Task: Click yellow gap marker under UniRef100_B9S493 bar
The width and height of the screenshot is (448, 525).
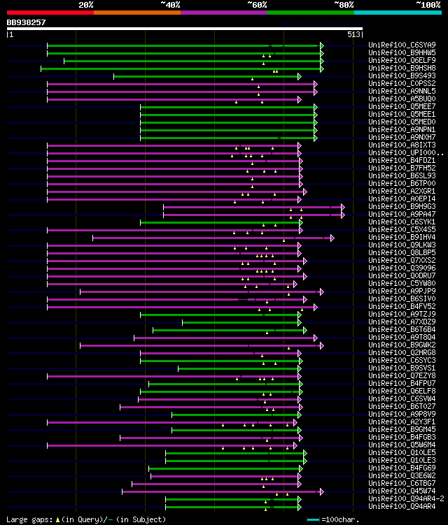Action: pyautogui.click(x=253, y=80)
